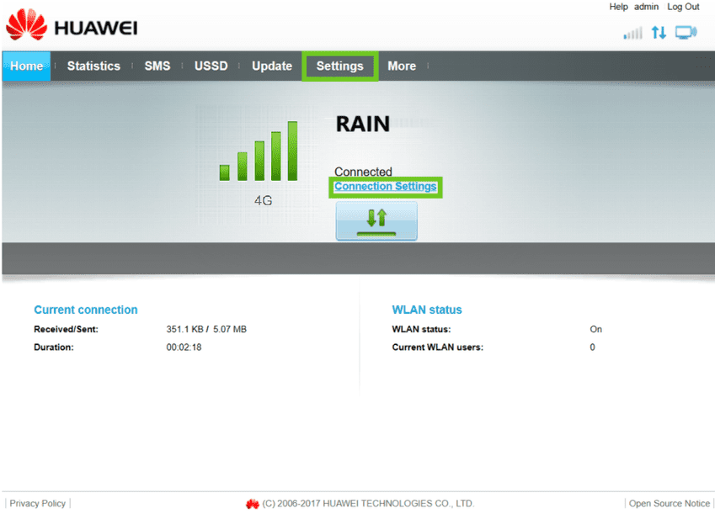Follow the Connection Settings link
This screenshot has height=530, width=715.
[x=386, y=187]
